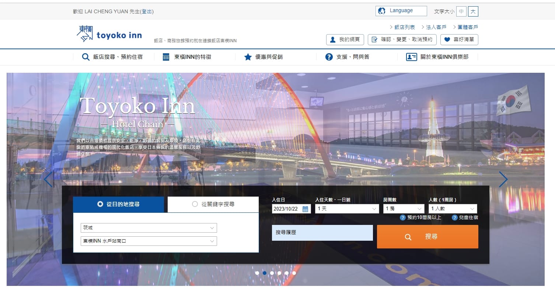Click the globe icon beside Language
The height and width of the screenshot is (294, 555).
[x=382, y=11]
